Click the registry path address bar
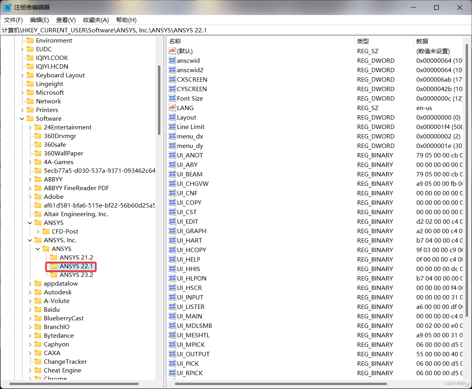Viewport: 472px width, 389px height. coord(236,30)
